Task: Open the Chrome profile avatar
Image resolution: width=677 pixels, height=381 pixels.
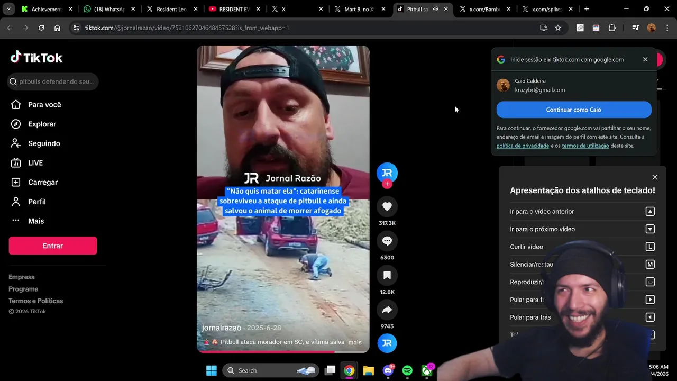Action: point(651,28)
